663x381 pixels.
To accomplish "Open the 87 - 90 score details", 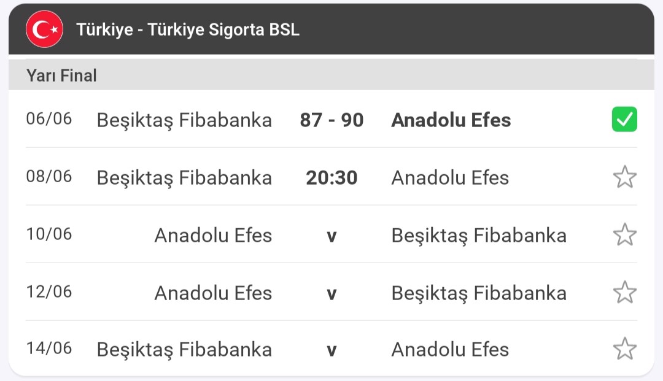I will [331, 120].
